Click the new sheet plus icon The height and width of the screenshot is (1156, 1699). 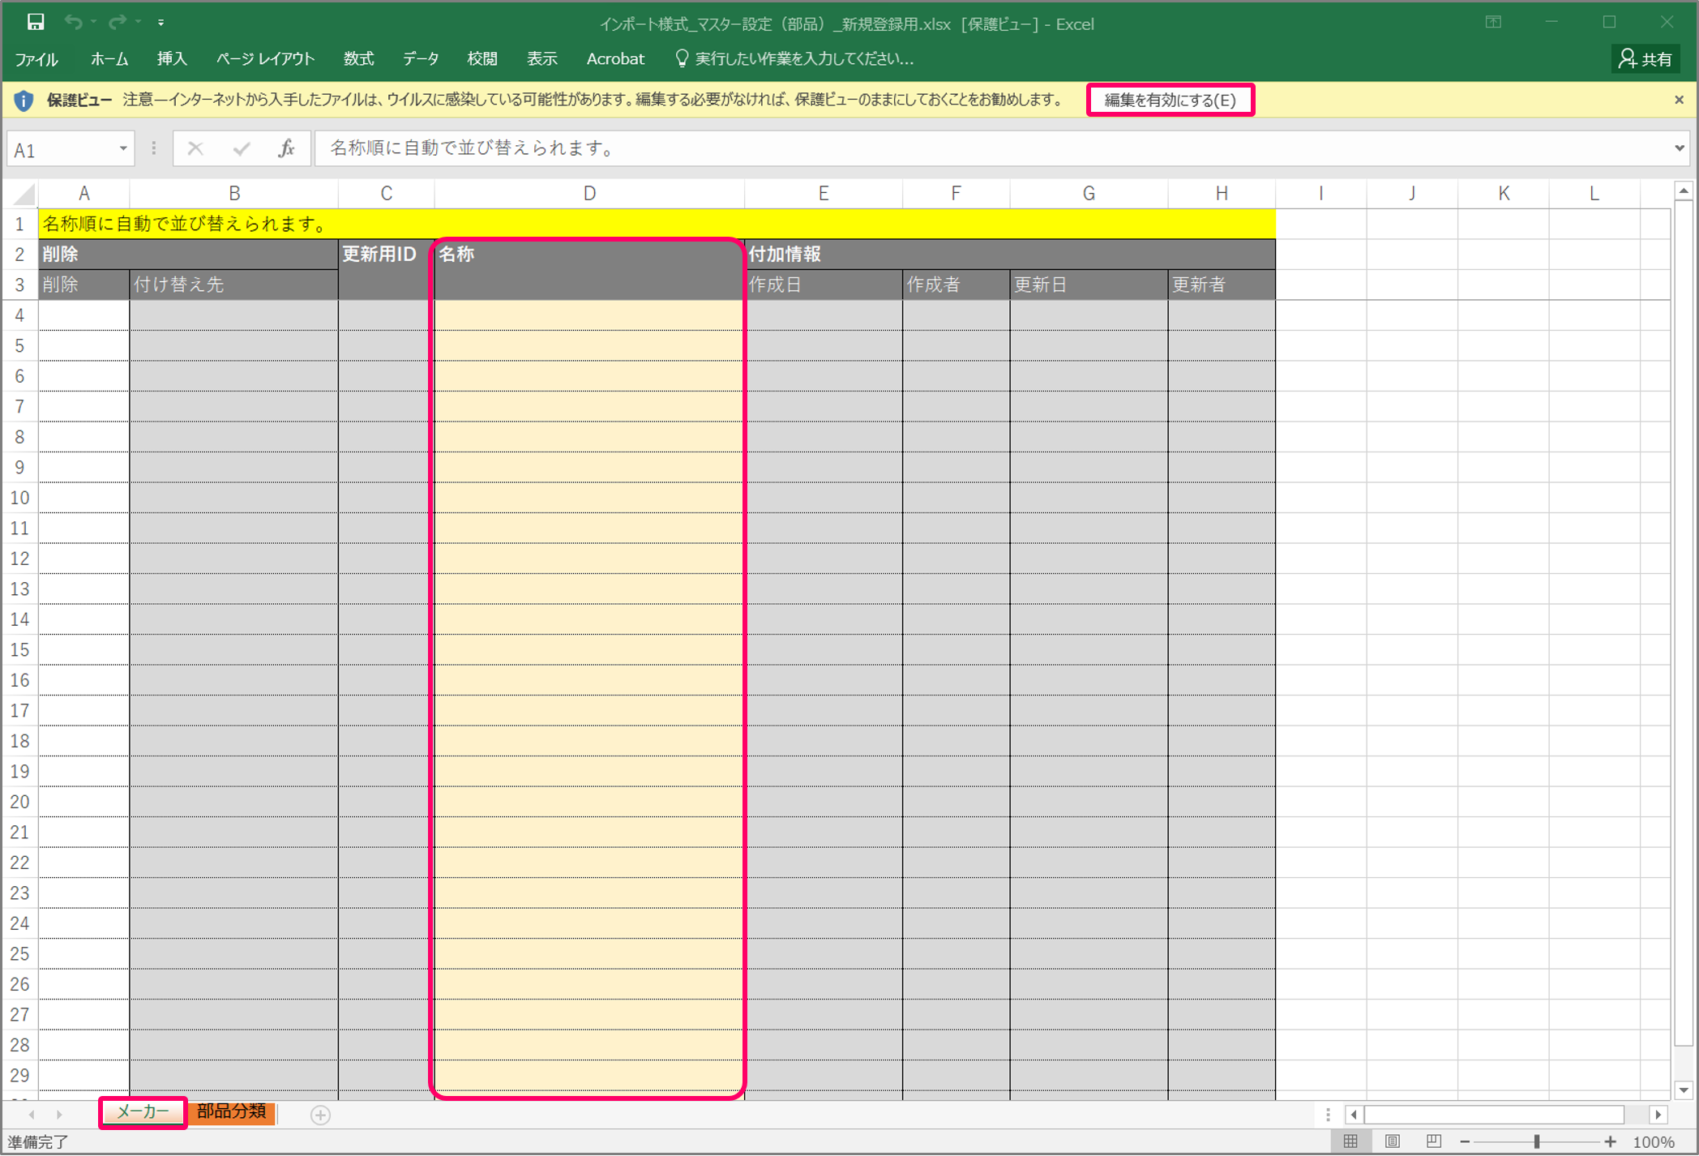320,1115
